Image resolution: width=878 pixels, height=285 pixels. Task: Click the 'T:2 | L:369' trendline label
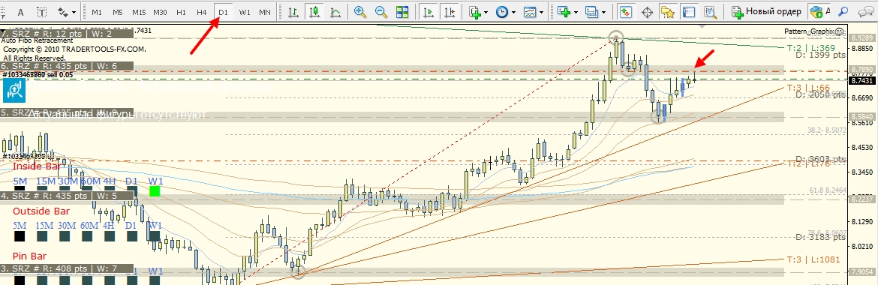[x=810, y=48]
